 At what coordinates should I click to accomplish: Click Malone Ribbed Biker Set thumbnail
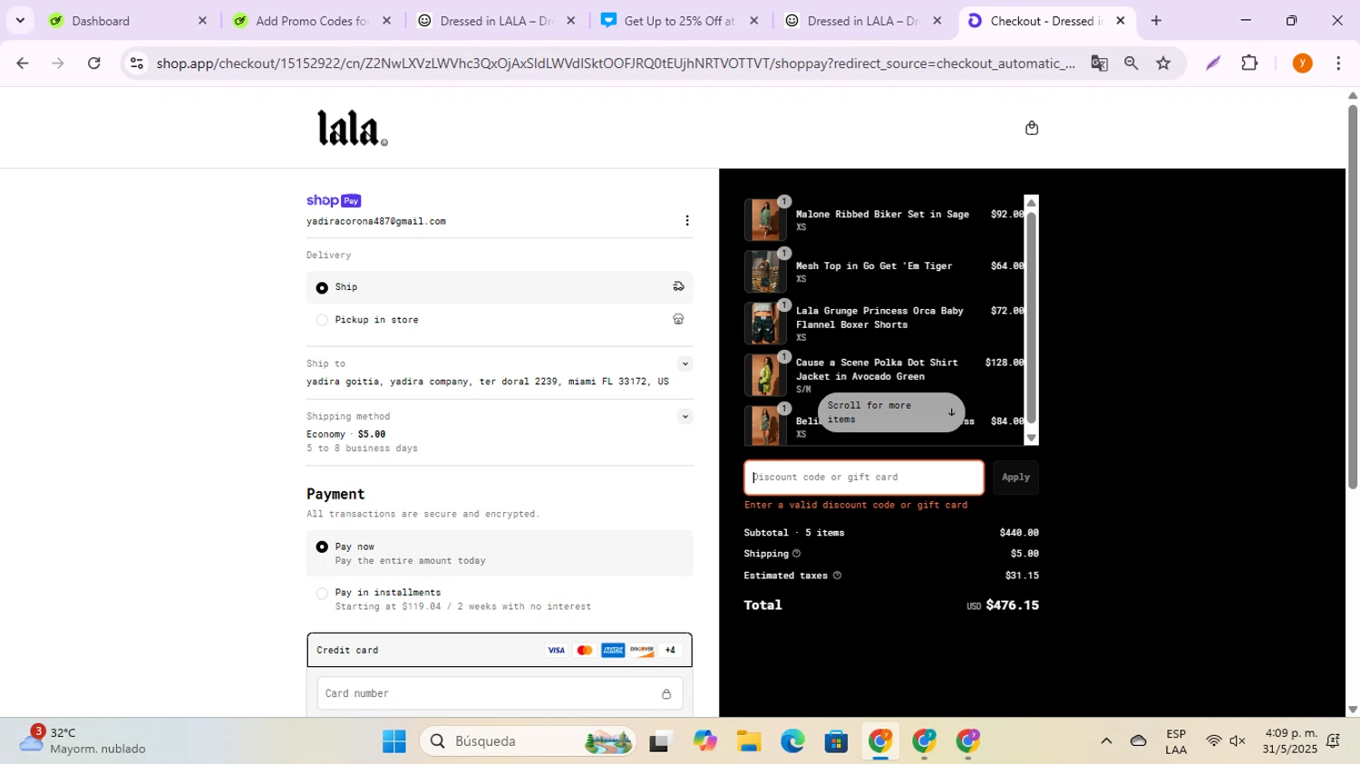tap(765, 219)
